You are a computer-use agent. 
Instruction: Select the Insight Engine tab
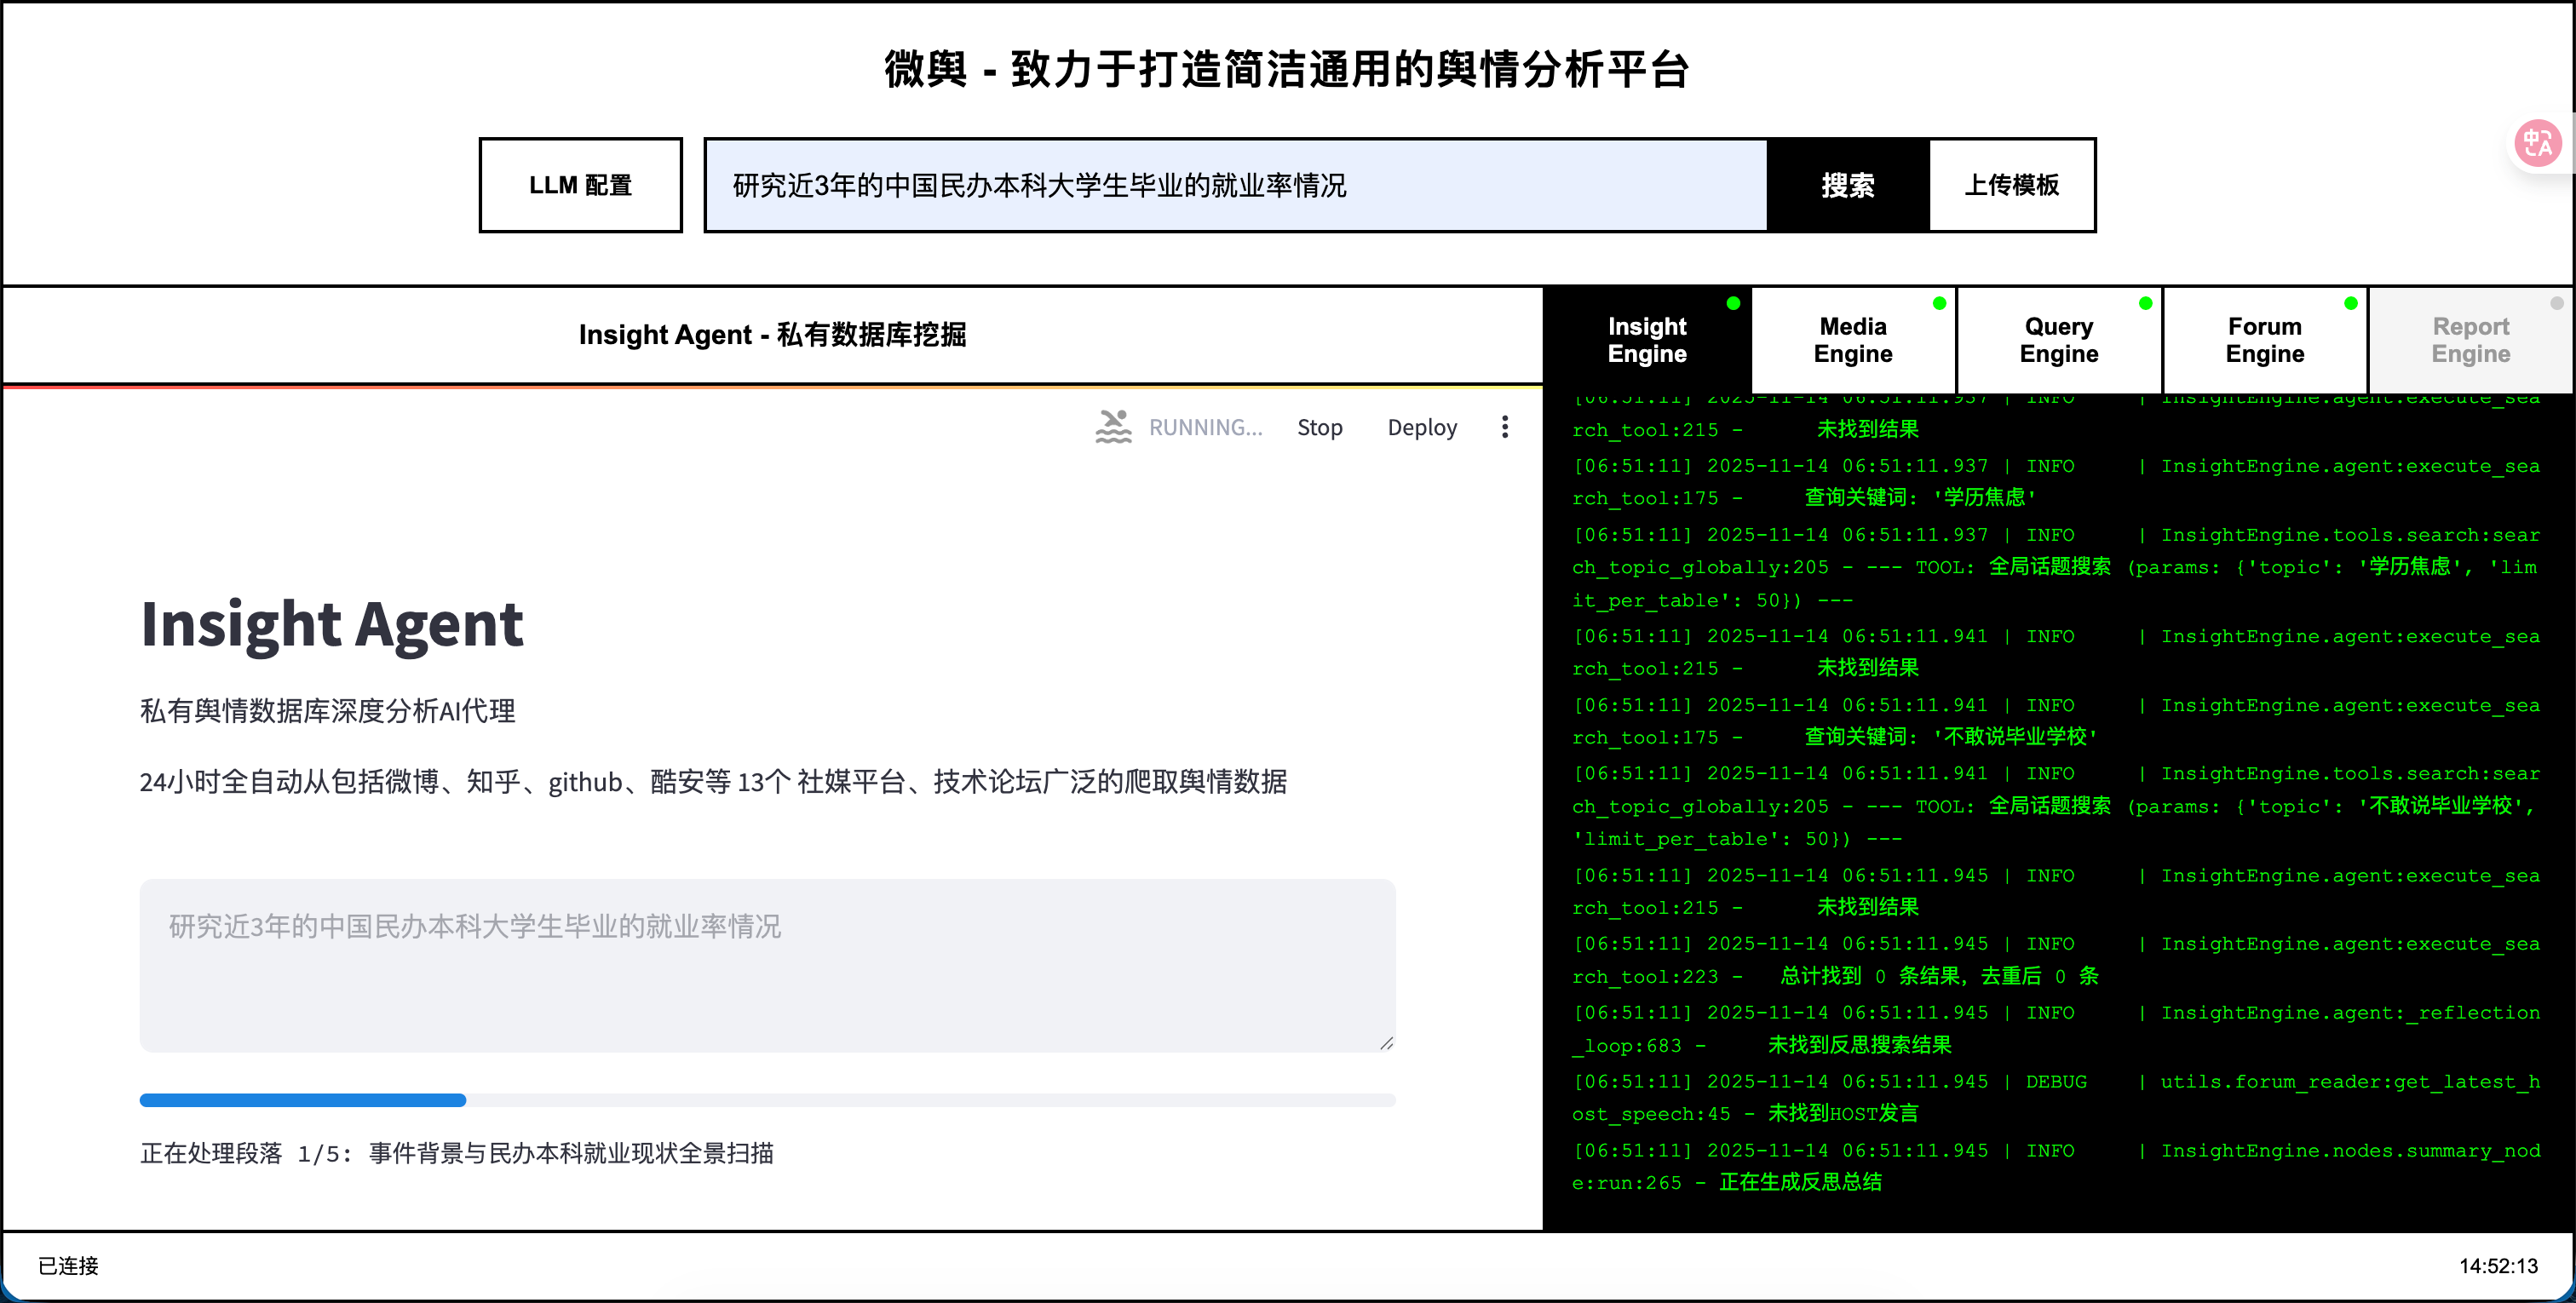1646,340
